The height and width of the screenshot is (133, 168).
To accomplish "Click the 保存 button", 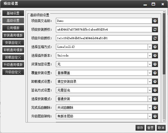I will pyautogui.click(x=140, y=128).
